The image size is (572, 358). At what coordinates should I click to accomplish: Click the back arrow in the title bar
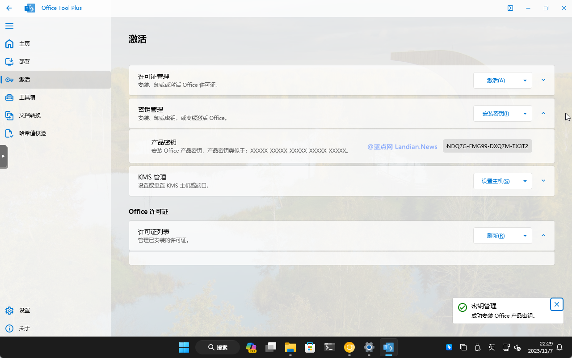pos(9,8)
